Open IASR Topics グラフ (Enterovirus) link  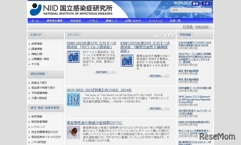(194, 99)
